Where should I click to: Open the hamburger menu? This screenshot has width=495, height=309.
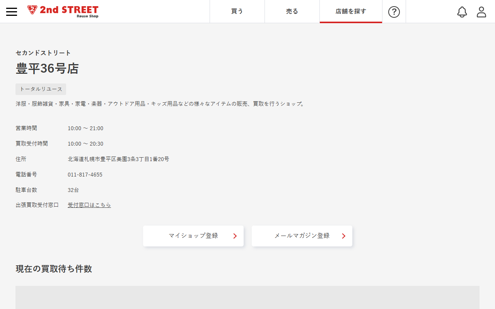[x=12, y=12]
